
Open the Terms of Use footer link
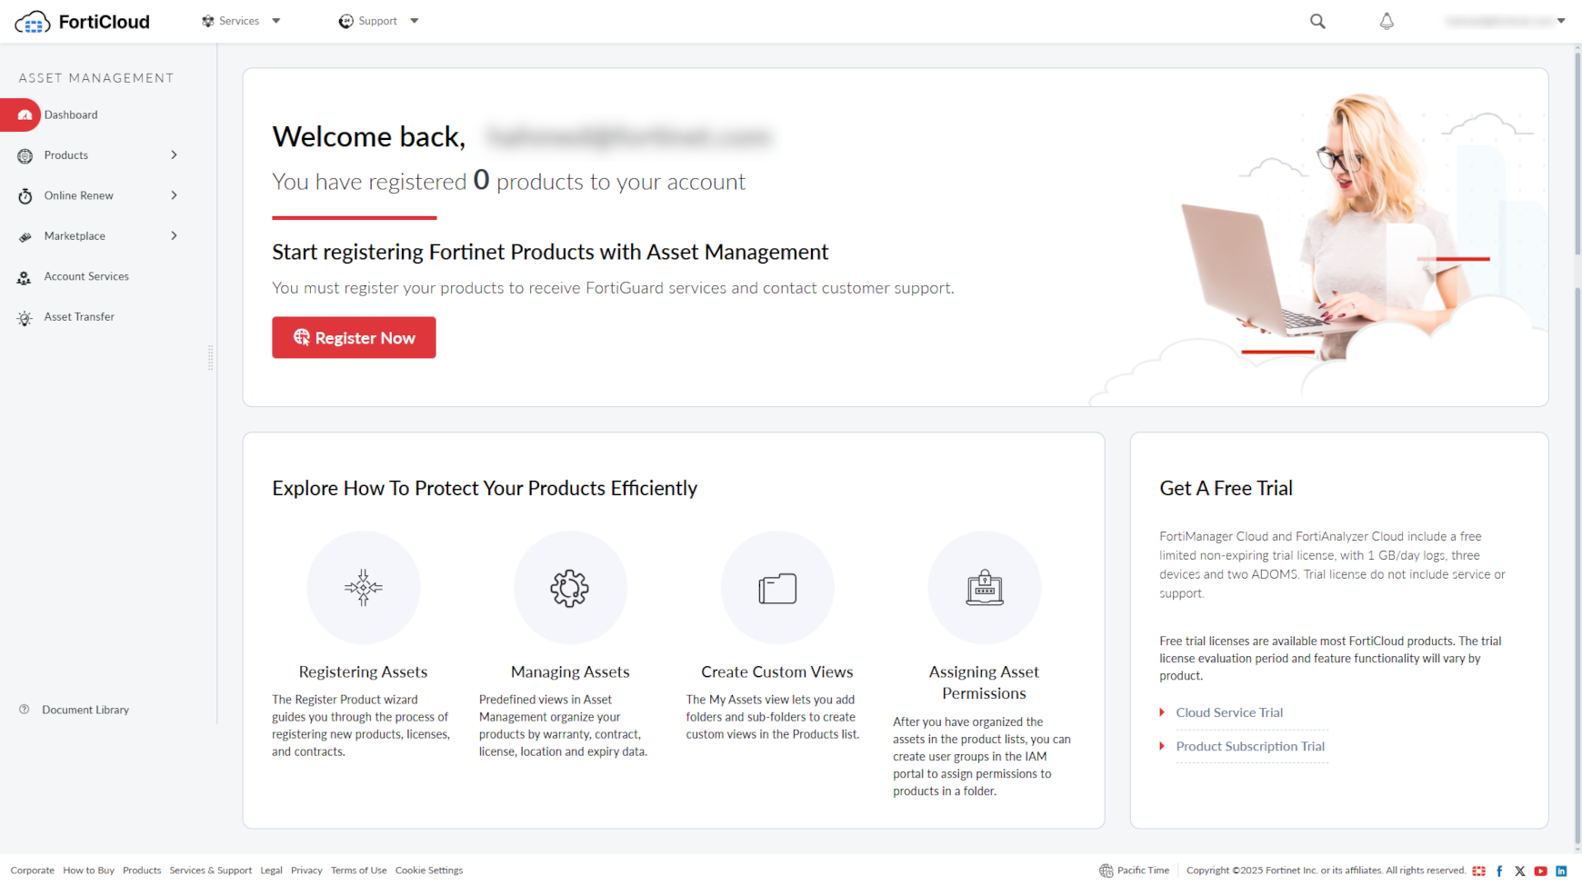358,870
